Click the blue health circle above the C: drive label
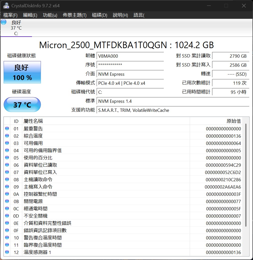The height and width of the screenshot is (260, 253). (x=3, y=22)
